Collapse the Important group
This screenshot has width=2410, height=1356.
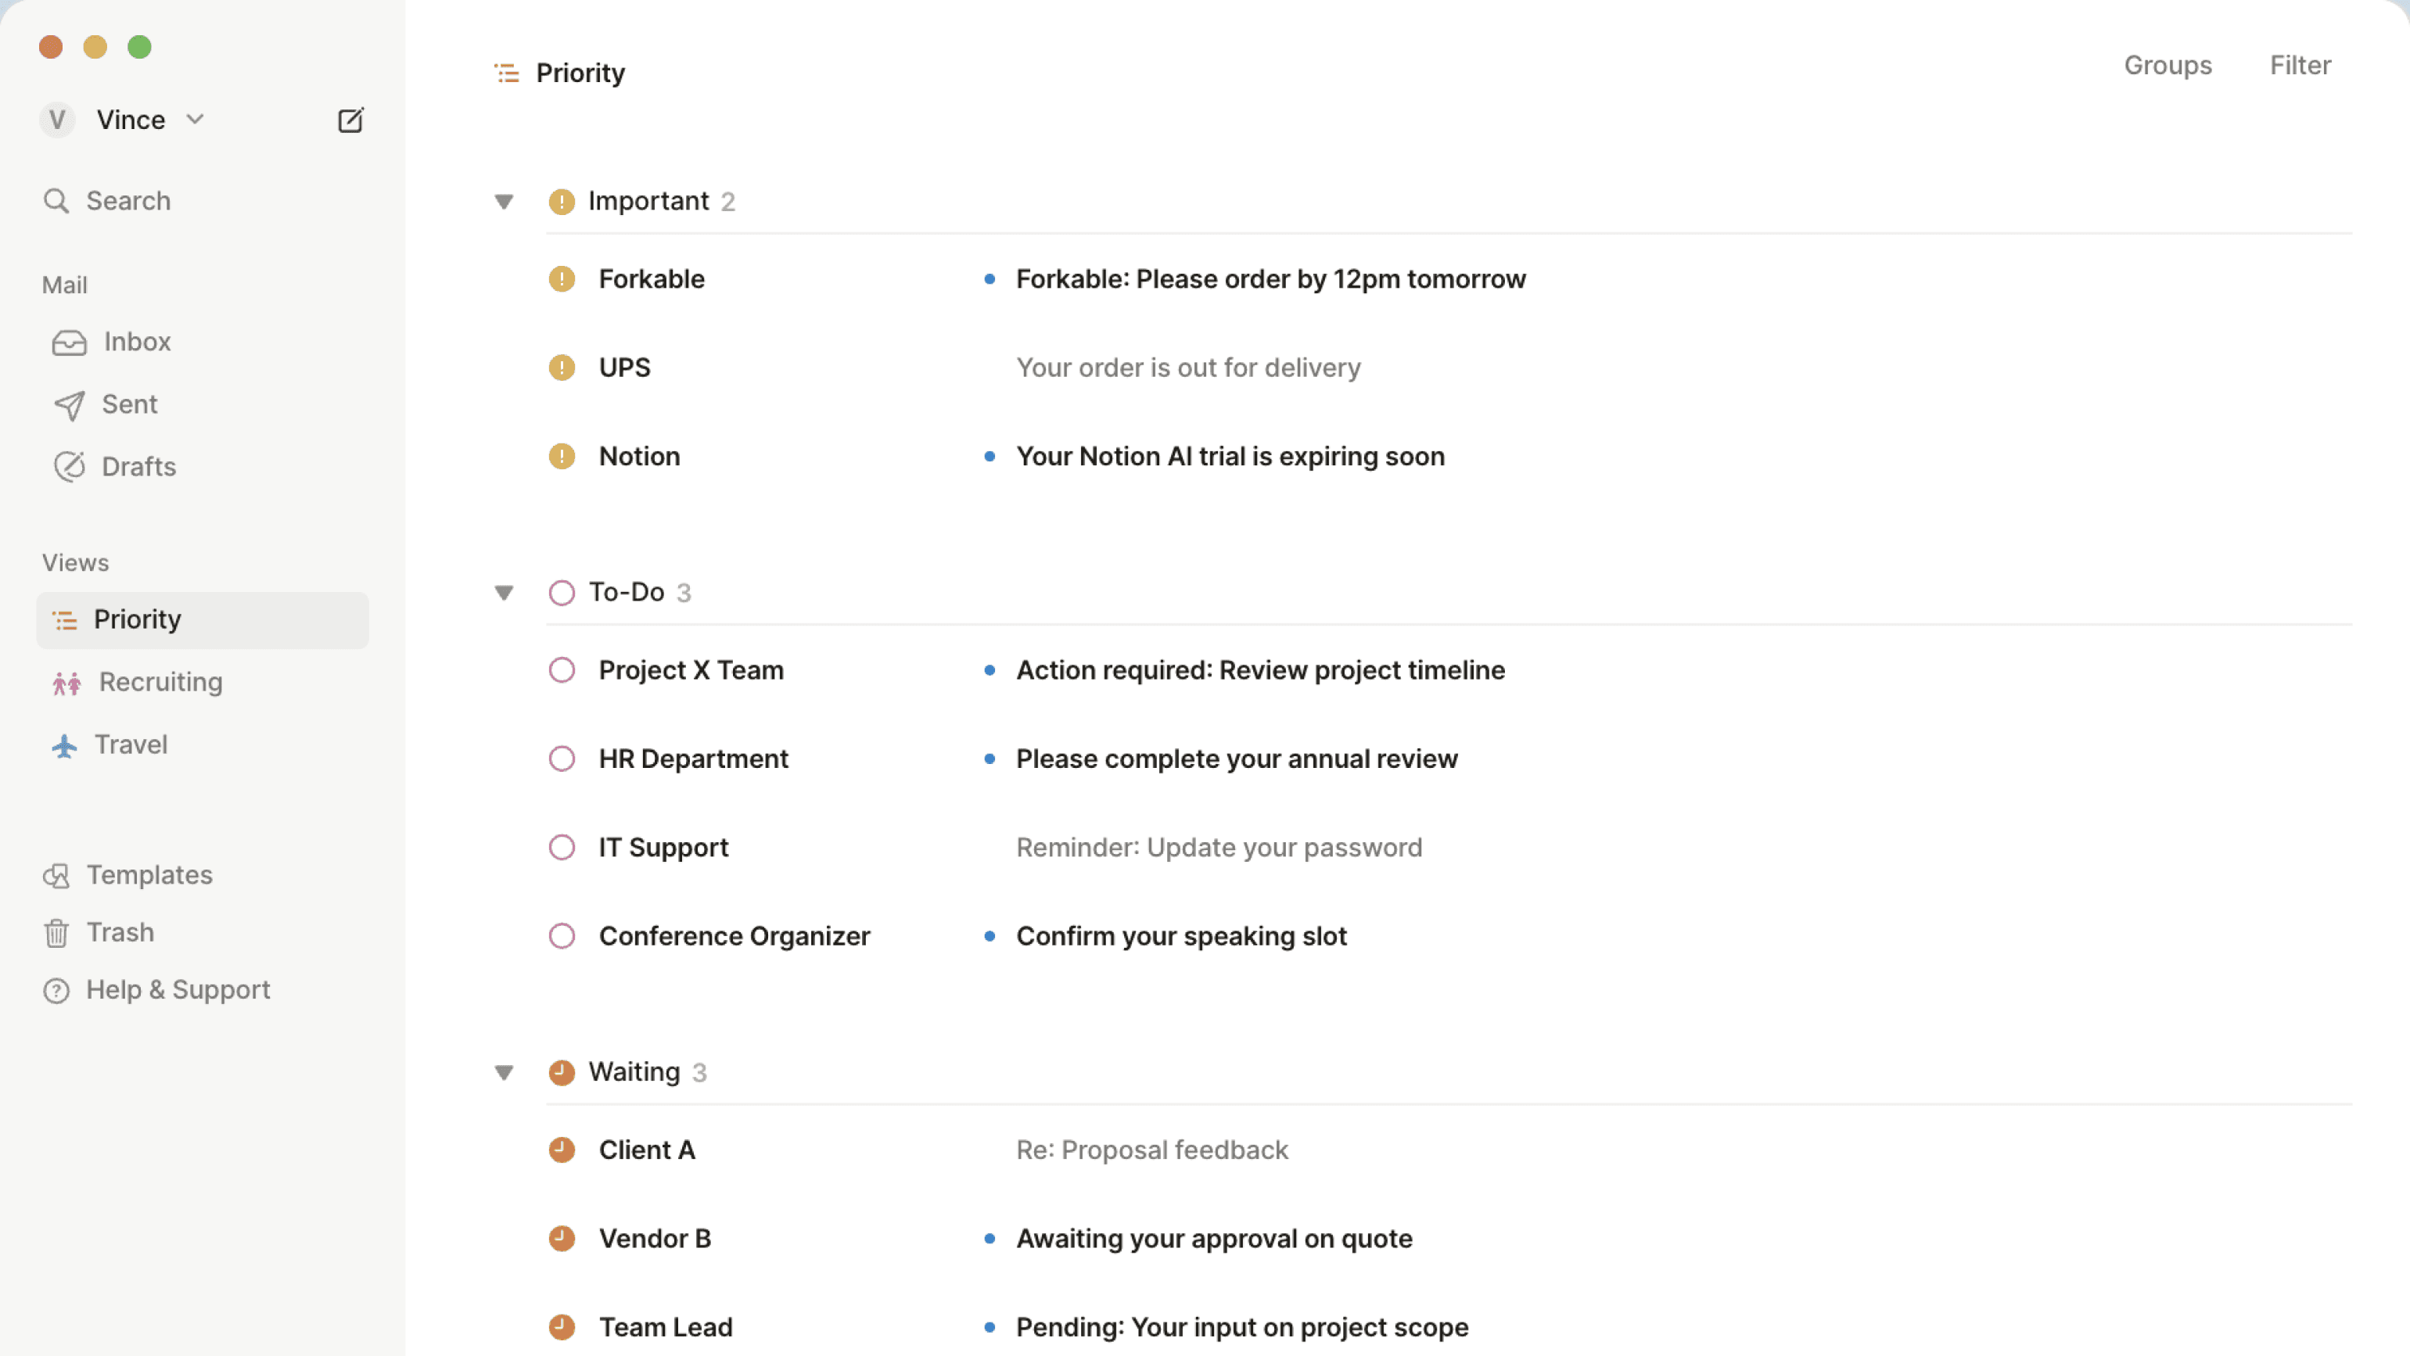click(505, 201)
